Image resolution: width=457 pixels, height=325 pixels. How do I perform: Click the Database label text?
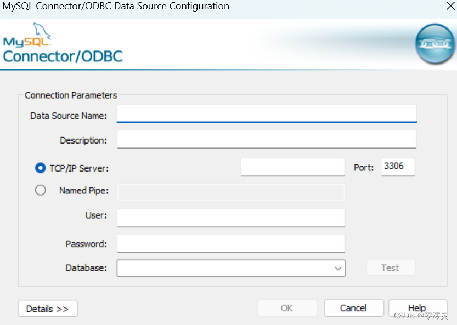[x=86, y=268]
